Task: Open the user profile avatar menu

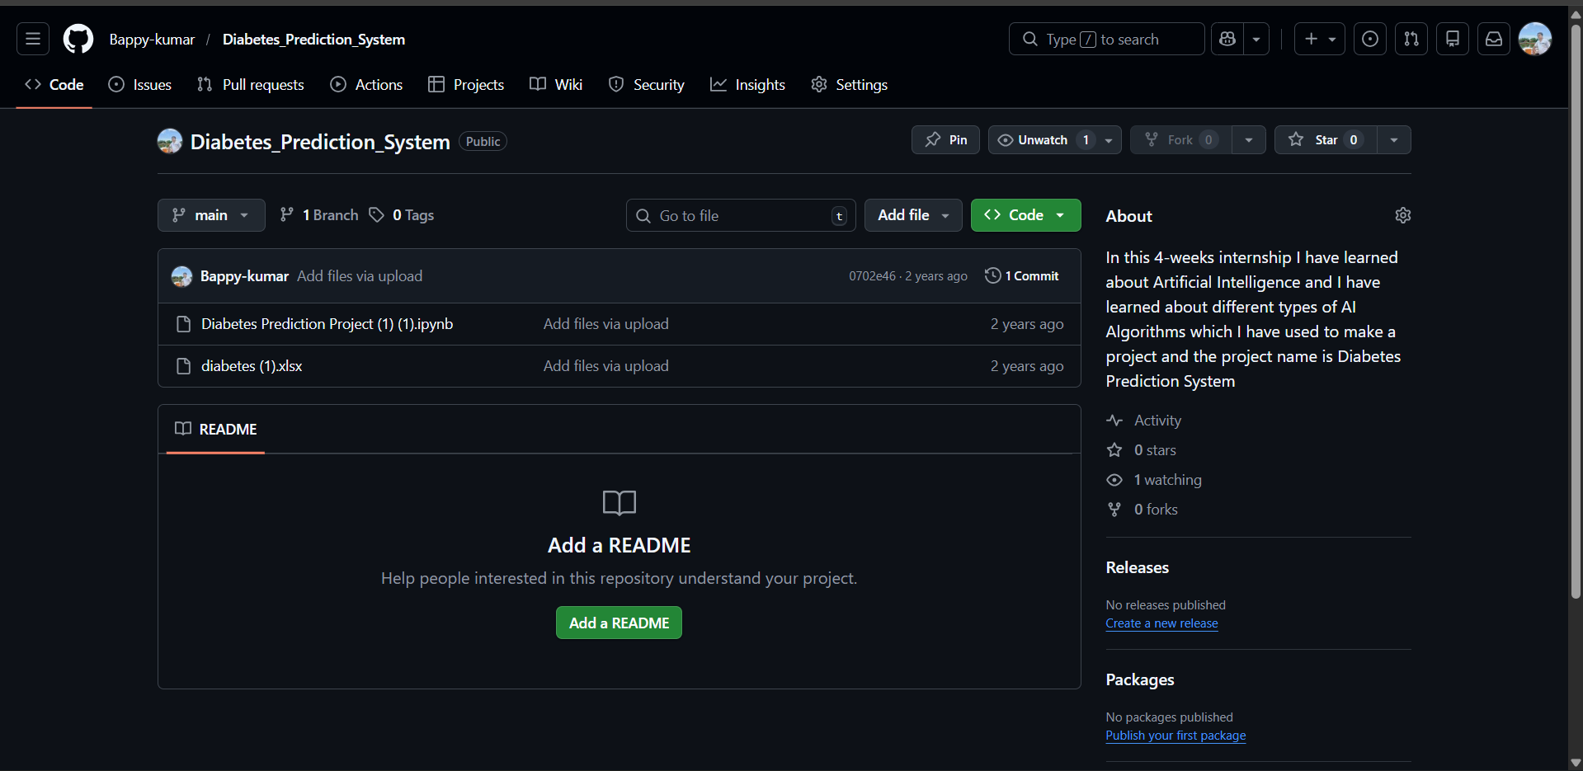Action: click(x=1534, y=39)
